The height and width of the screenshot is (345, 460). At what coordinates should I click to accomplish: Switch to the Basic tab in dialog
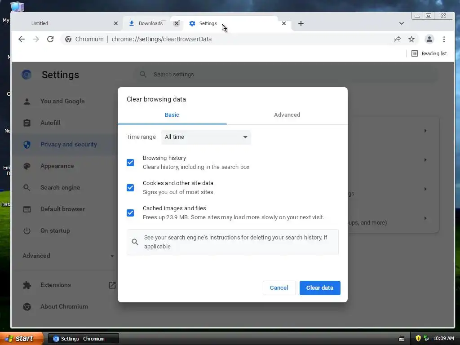tap(172, 115)
